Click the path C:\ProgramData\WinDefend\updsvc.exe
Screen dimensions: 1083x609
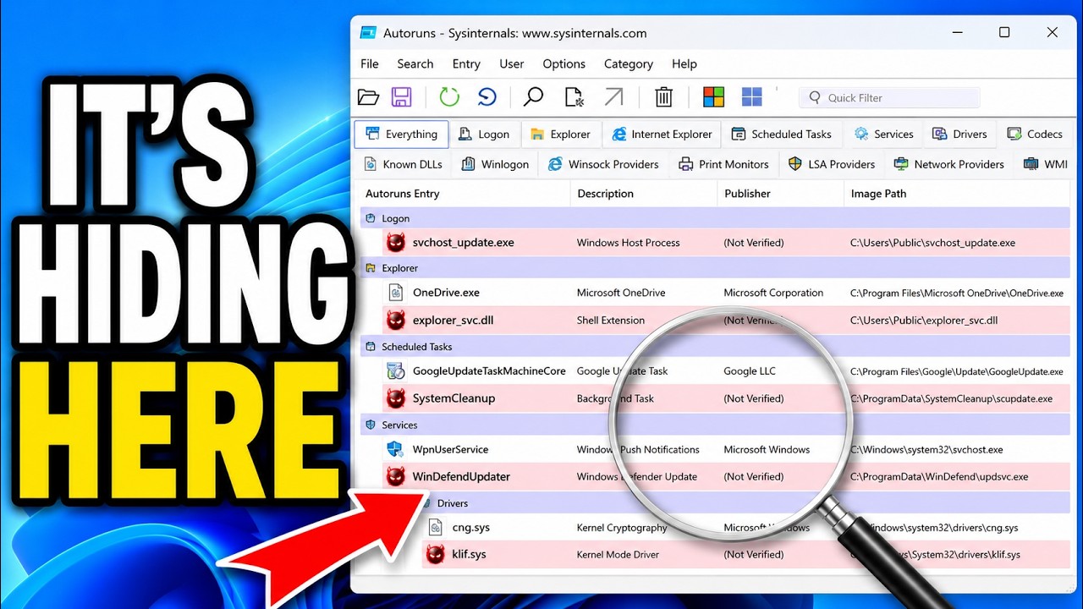point(939,477)
